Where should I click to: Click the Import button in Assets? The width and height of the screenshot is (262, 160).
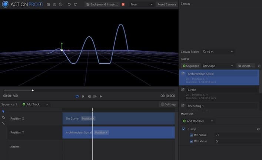[x=245, y=66]
